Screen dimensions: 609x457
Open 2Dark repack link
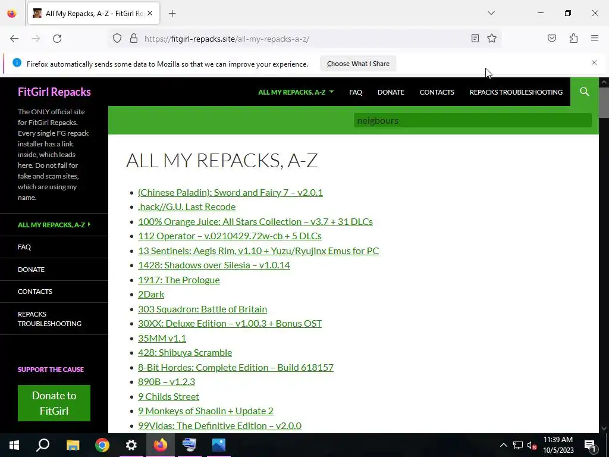pos(151,294)
